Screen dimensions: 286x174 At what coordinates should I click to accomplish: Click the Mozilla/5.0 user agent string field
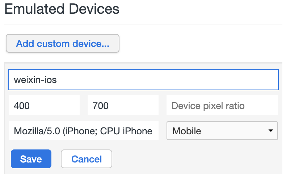pyautogui.click(x=84, y=131)
